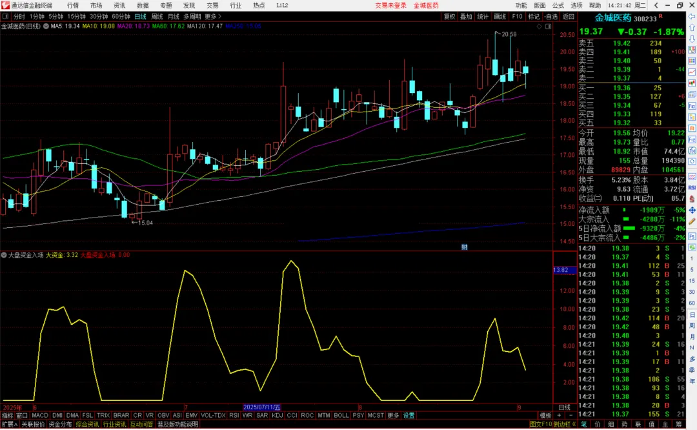The image size is (697, 430).
Task: Select the BOLL indicator tab
Action: pos(341,416)
